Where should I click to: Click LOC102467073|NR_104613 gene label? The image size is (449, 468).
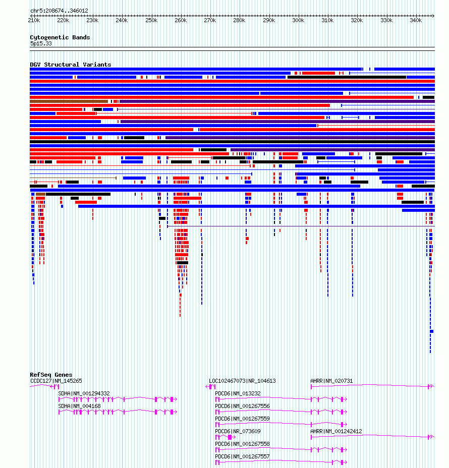coord(243,381)
